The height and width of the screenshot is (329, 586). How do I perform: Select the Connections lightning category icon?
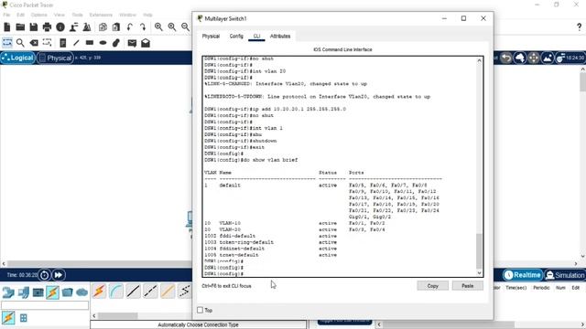click(53, 292)
